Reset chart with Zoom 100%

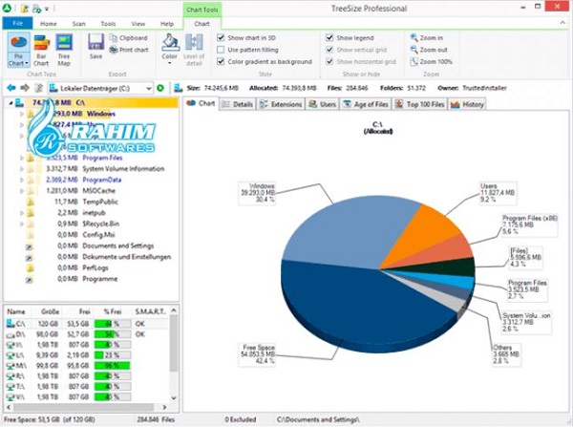tap(432, 61)
